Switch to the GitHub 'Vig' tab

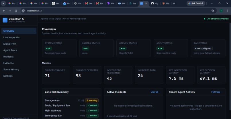pyautogui.click(x=155, y=3)
